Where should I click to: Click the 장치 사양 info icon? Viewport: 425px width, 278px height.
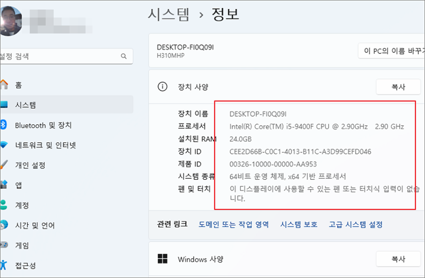163,87
